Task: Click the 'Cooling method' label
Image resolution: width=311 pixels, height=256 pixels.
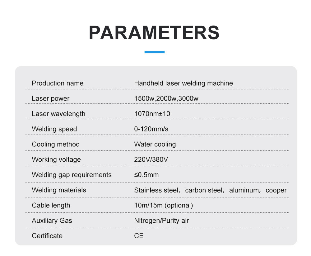Action: pyautogui.click(x=56, y=144)
